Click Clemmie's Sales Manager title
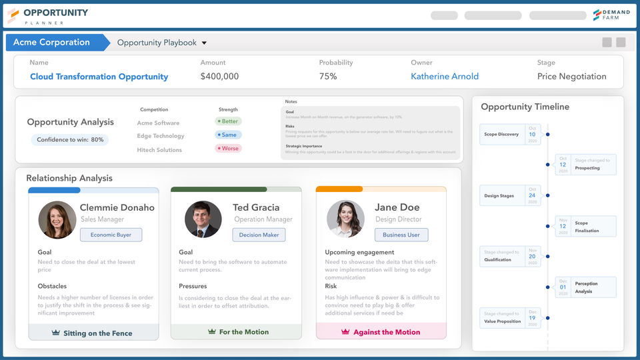 tap(102, 219)
